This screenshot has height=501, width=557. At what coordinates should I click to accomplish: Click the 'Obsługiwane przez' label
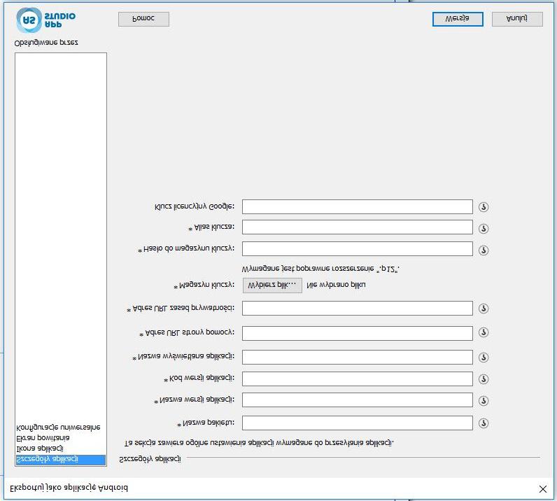pyautogui.click(x=46, y=43)
